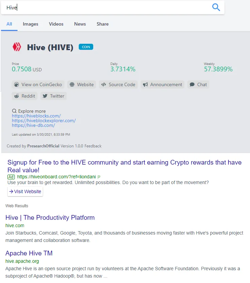
Task: Open the Share tab
Action: [103, 24]
